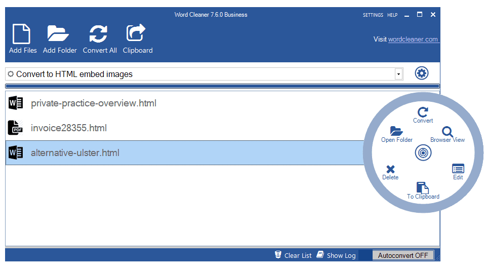Click Word icon for alternative-ulster.html
Screen dimensions: 487x269
click(16, 152)
